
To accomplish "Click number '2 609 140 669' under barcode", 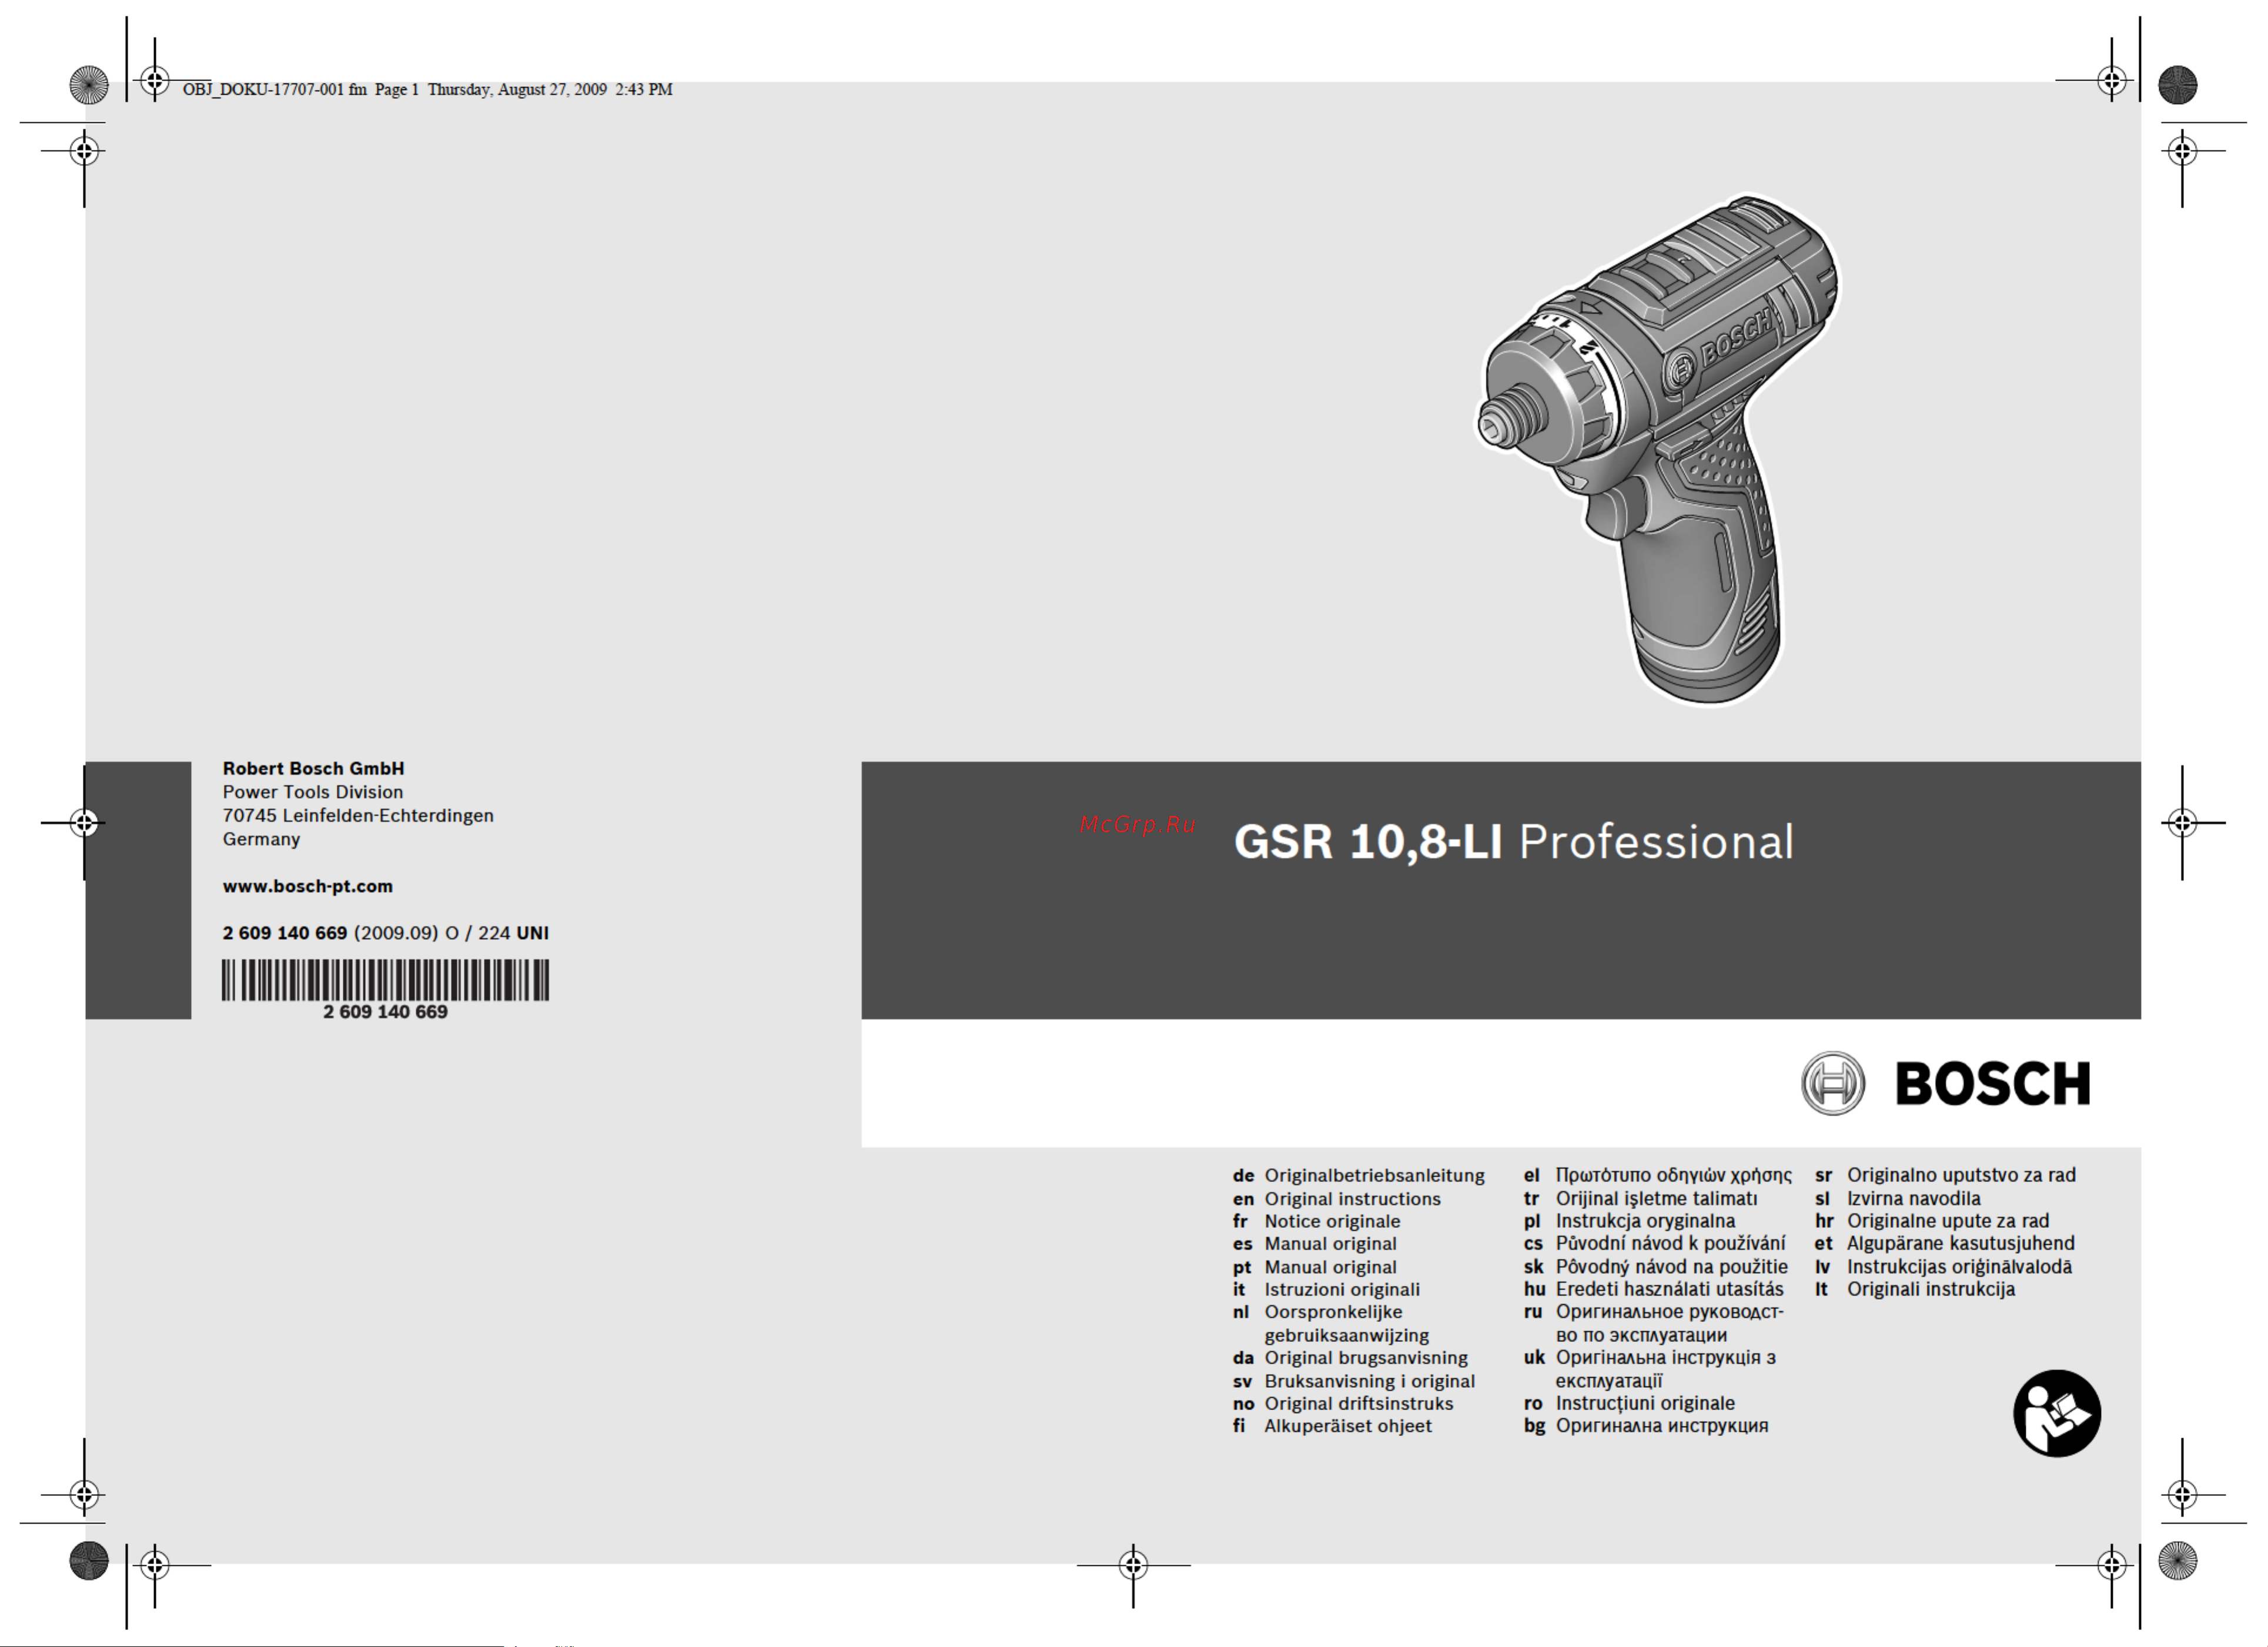I will click(x=385, y=1012).
